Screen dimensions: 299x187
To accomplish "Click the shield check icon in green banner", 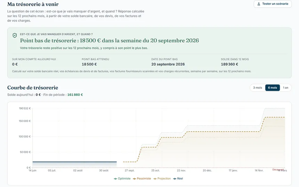I will pos(15,35).
